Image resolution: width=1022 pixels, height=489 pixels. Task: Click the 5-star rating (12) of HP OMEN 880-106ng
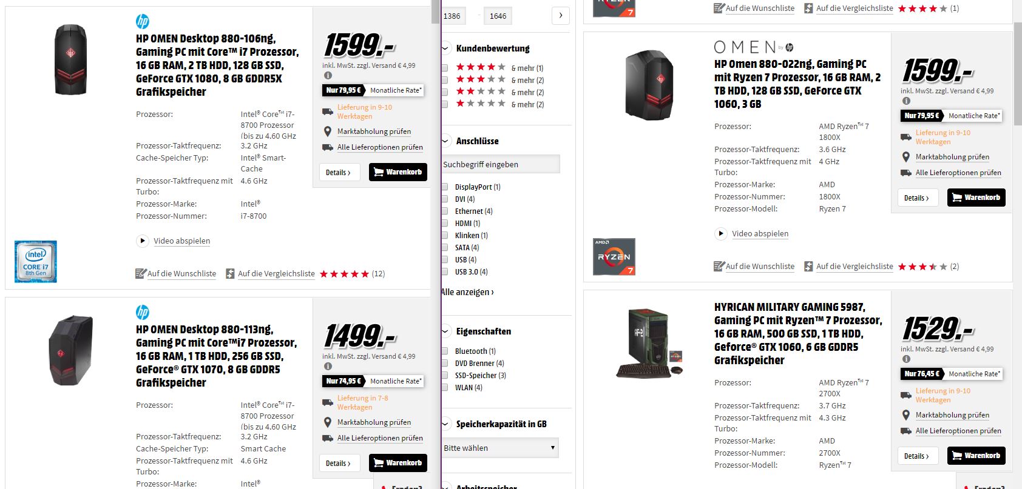[345, 274]
